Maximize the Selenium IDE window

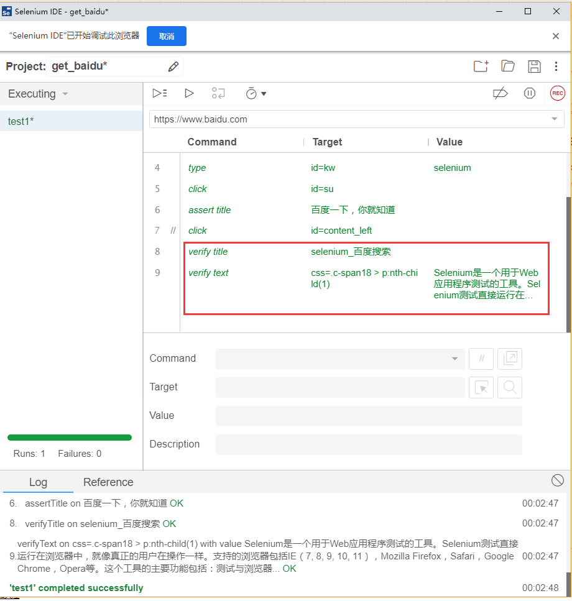point(528,12)
